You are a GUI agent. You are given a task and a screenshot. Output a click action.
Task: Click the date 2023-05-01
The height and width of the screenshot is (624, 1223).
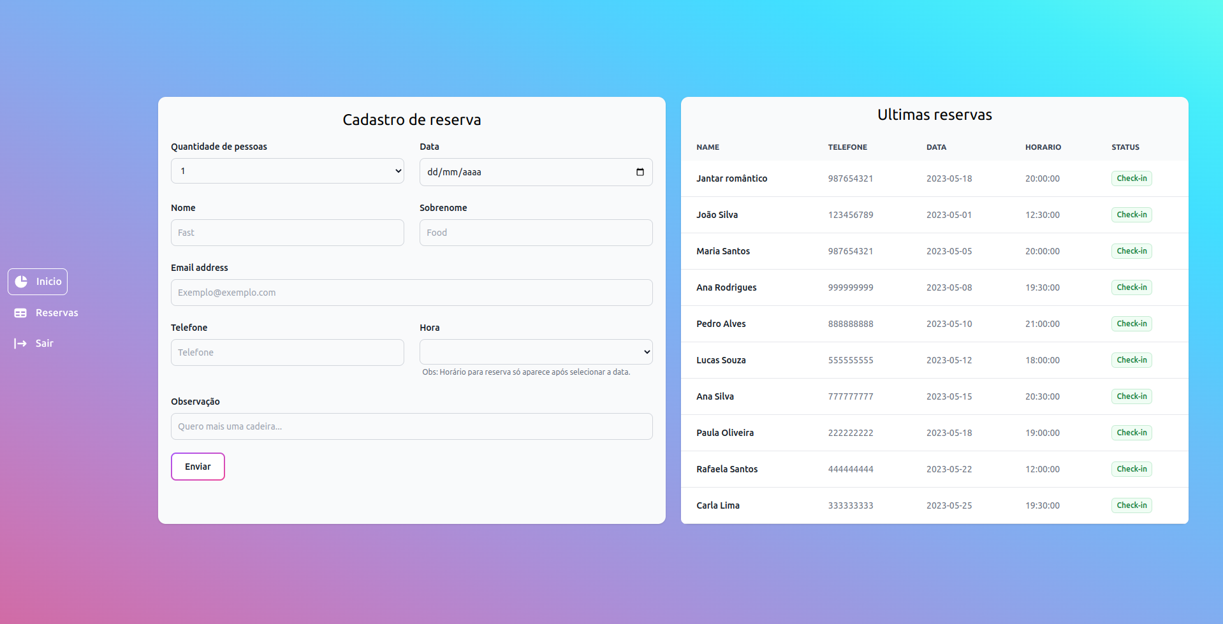[x=949, y=215]
